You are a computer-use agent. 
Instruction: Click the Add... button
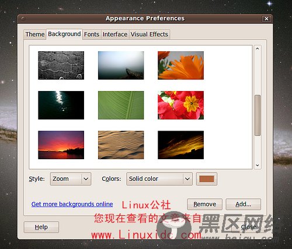243,204
